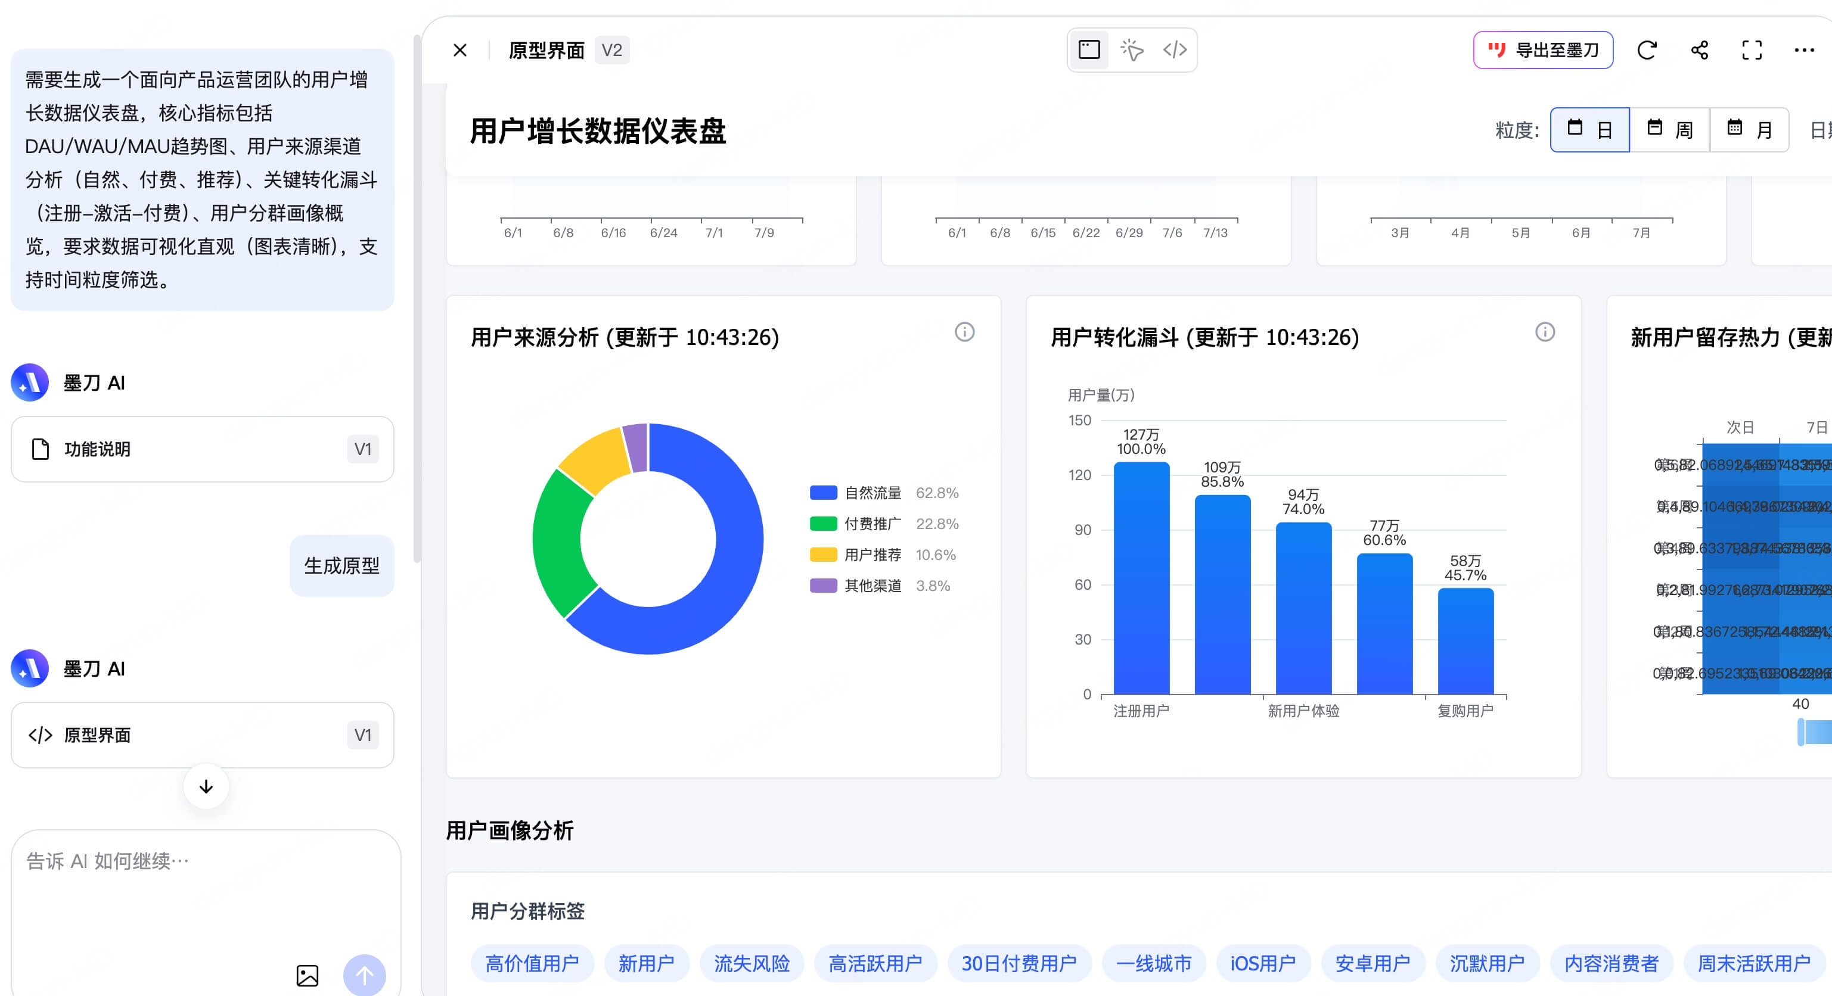Select 高价值用户 segment tag

coord(532,963)
